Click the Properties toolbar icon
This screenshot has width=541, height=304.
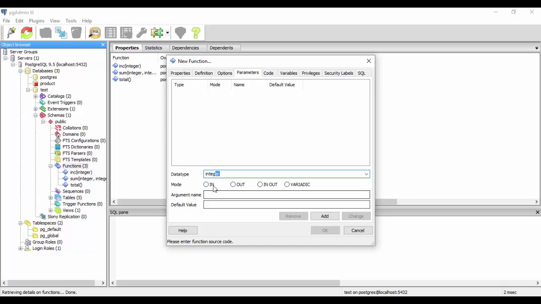(x=46, y=33)
